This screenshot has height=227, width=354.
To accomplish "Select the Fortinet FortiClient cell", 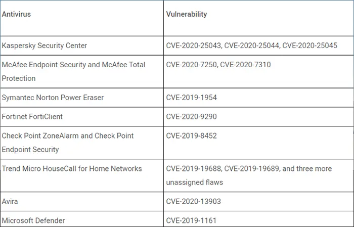I will pos(82,117).
